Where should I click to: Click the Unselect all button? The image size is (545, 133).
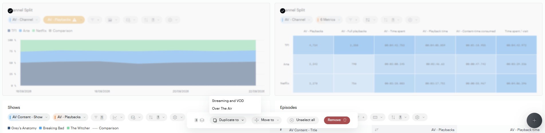click(303, 120)
